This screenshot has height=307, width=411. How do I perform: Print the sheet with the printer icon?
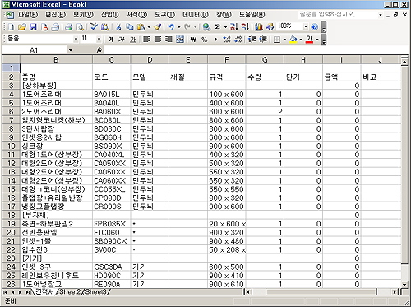pos(69,26)
